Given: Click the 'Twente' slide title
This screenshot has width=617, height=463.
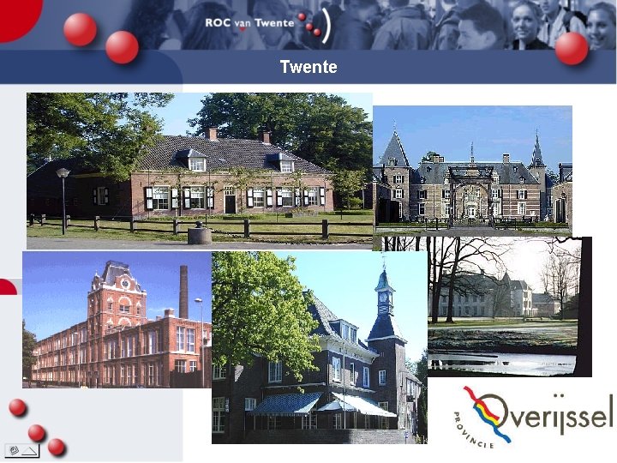Looking at the screenshot, I should (308, 67).
